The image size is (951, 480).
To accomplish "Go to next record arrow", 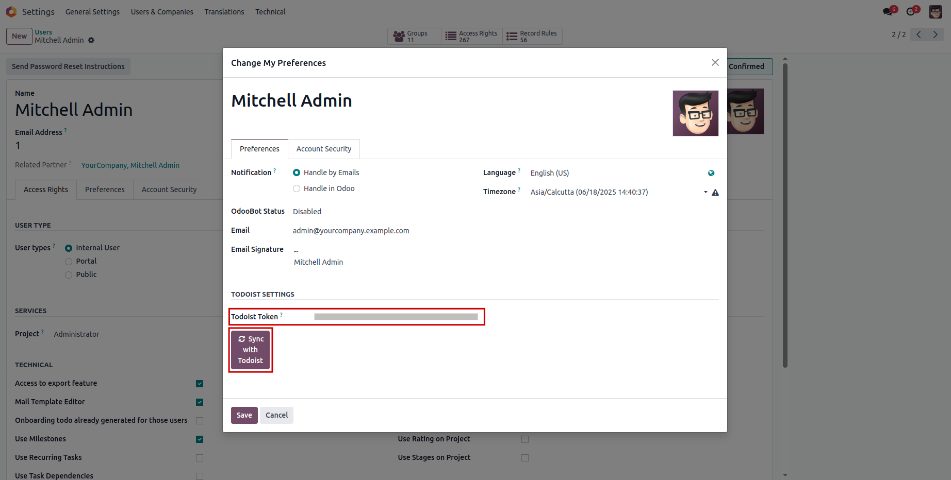I will [936, 35].
